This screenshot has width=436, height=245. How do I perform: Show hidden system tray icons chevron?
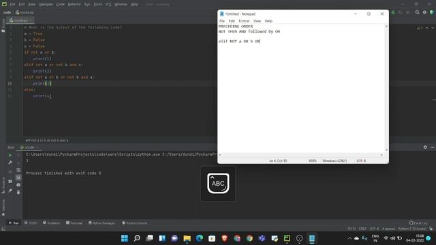349,238
